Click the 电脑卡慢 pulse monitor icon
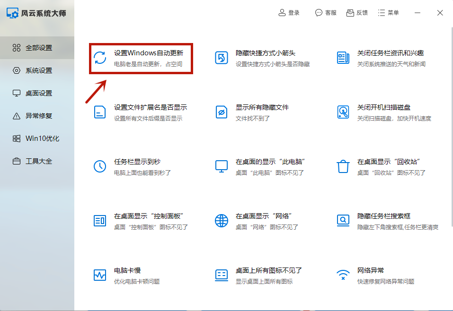The width and height of the screenshot is (453, 311). [x=100, y=275]
